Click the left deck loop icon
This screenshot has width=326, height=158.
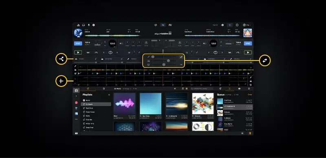(x=110, y=53)
